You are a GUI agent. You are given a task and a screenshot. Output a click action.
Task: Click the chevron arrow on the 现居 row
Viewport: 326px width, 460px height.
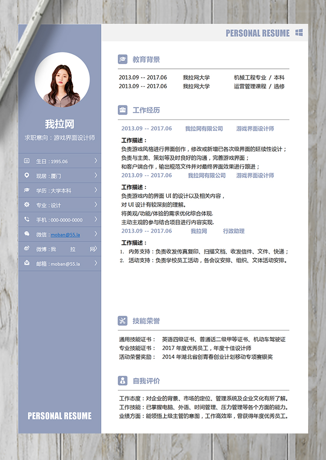point(96,175)
